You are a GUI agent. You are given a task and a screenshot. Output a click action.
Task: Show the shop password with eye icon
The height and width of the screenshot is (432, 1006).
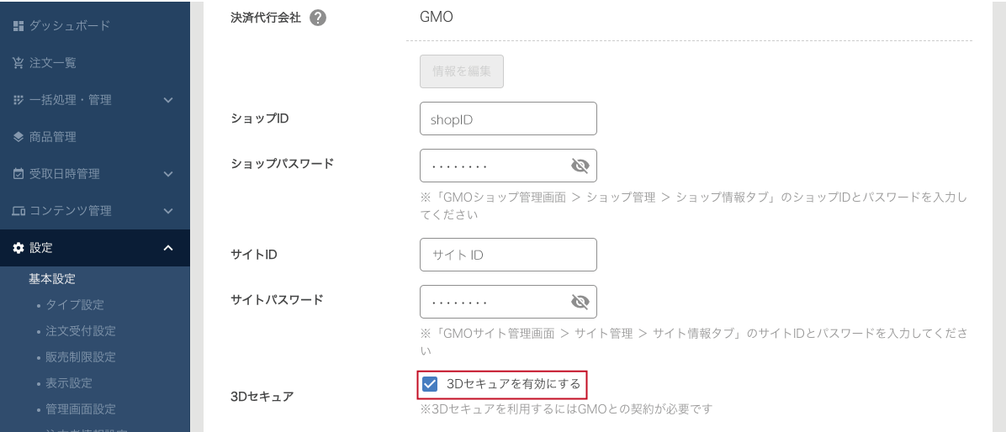[580, 166]
